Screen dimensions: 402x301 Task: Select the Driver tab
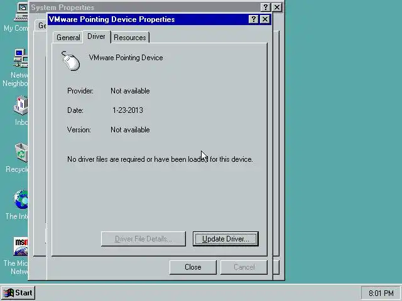[x=96, y=36]
